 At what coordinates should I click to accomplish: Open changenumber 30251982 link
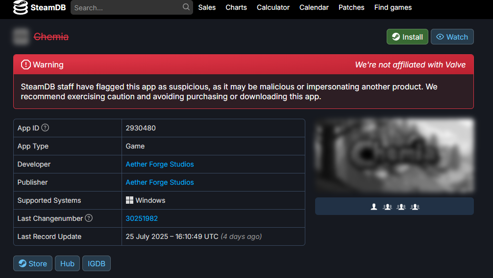click(x=142, y=218)
